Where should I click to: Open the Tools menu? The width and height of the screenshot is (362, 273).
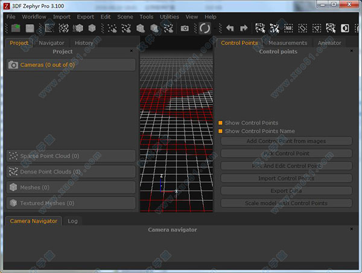pyautogui.click(x=147, y=17)
